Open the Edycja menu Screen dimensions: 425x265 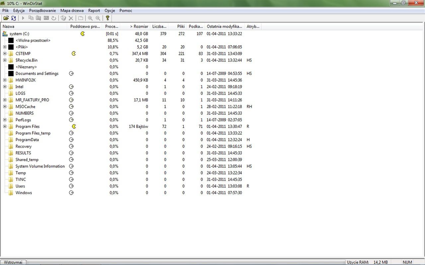pyautogui.click(x=19, y=11)
